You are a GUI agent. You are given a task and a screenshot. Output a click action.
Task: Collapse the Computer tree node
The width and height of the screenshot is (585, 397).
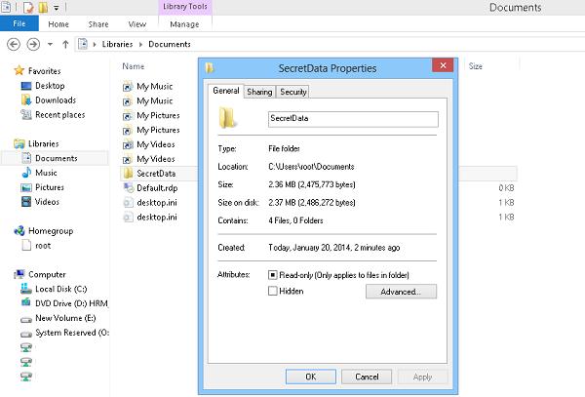click(8, 274)
